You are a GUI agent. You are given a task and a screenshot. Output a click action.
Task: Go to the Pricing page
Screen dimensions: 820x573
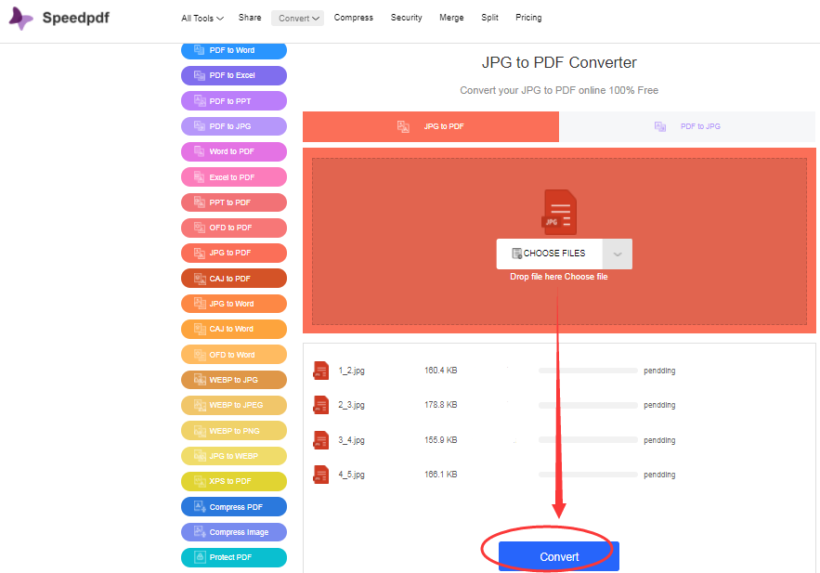pyautogui.click(x=528, y=18)
